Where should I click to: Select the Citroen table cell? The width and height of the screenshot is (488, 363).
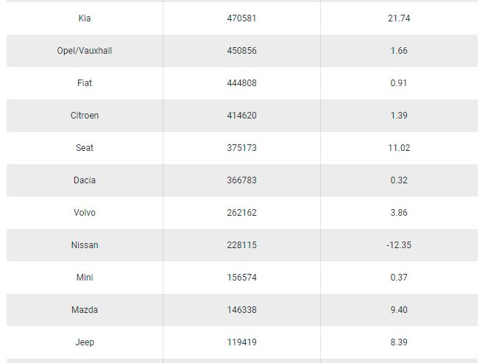pos(85,116)
